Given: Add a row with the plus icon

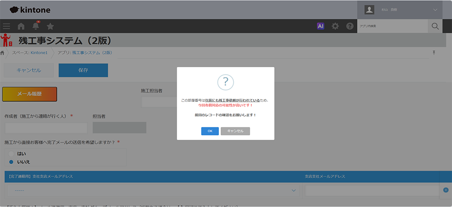Looking at the screenshot, I should click(x=446, y=190).
